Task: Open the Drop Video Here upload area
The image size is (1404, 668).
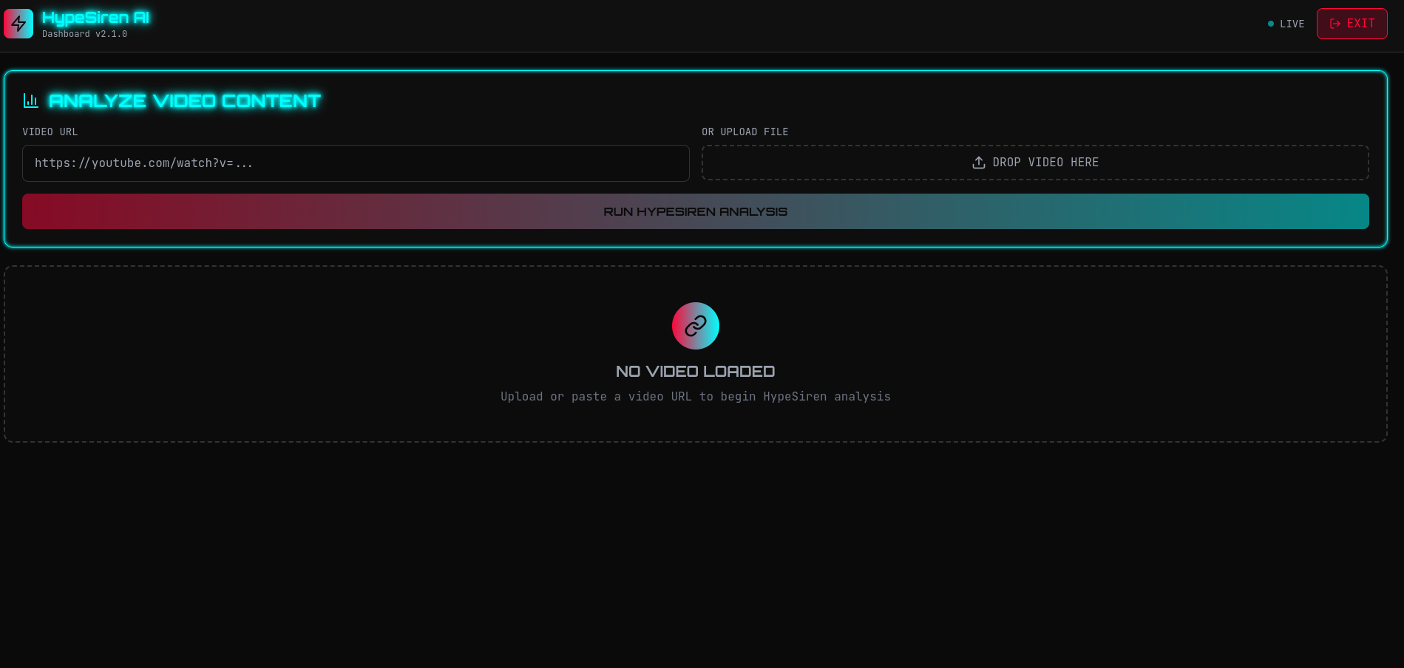Action: pos(1035,163)
